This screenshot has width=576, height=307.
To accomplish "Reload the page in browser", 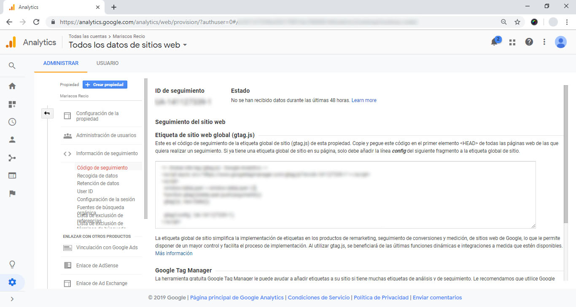I will tap(36, 22).
